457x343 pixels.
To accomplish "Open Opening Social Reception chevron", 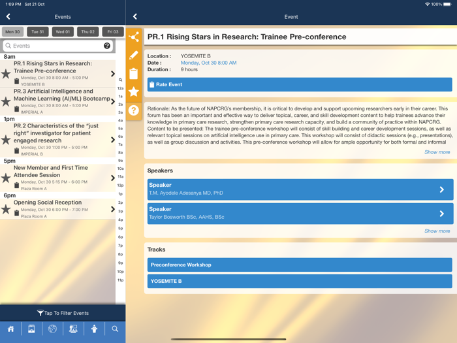I will [x=113, y=209].
